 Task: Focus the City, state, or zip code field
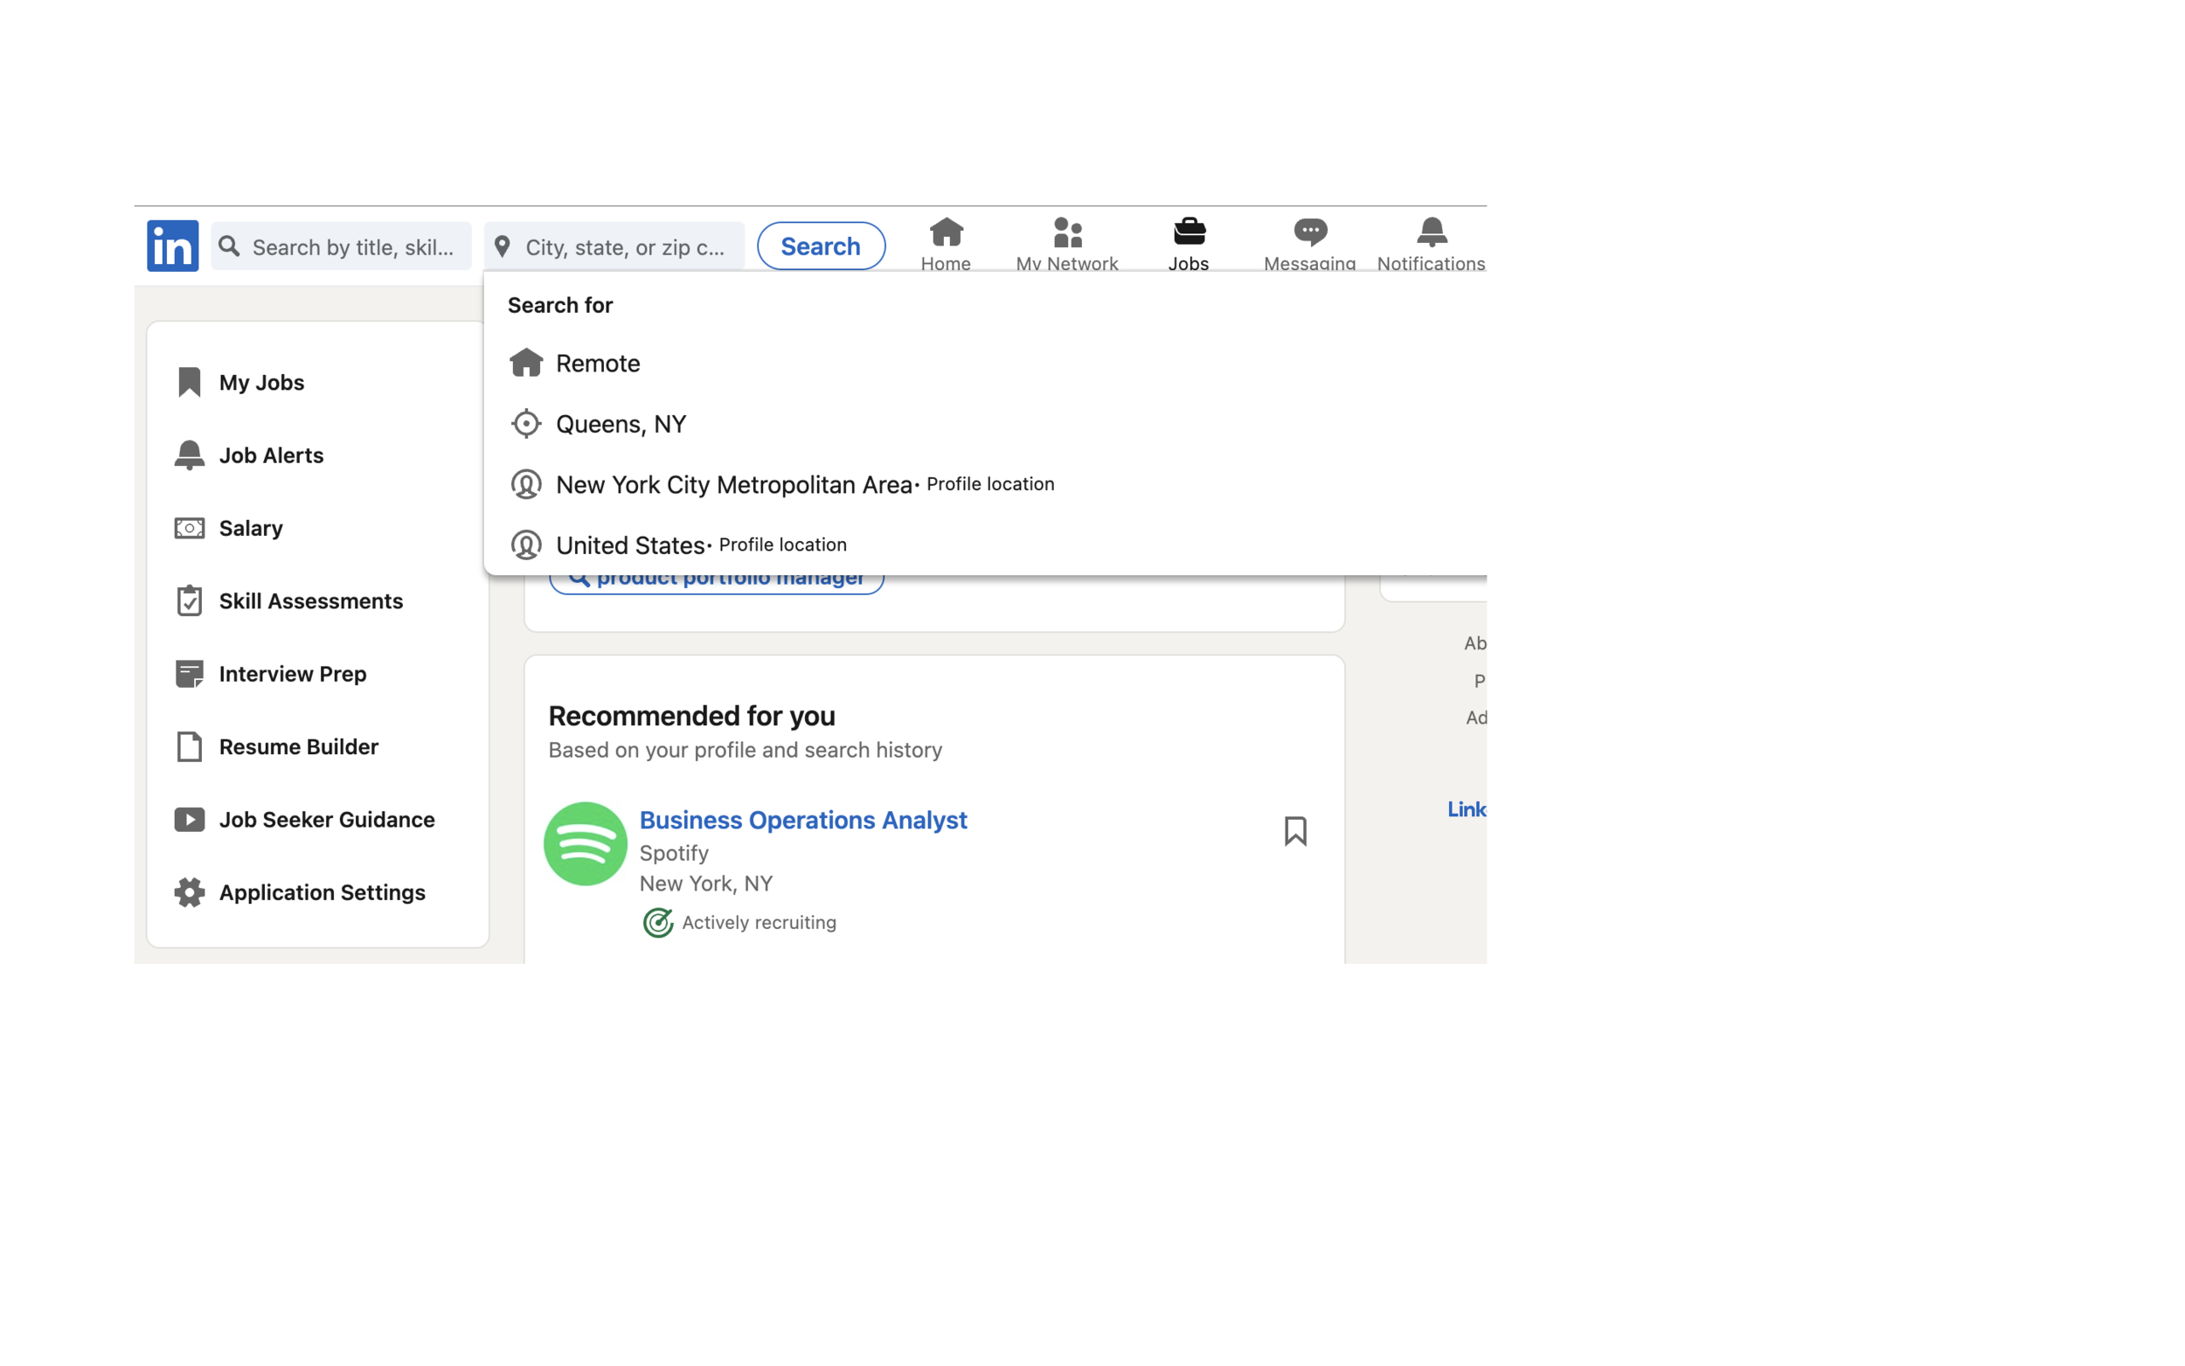(x=614, y=246)
